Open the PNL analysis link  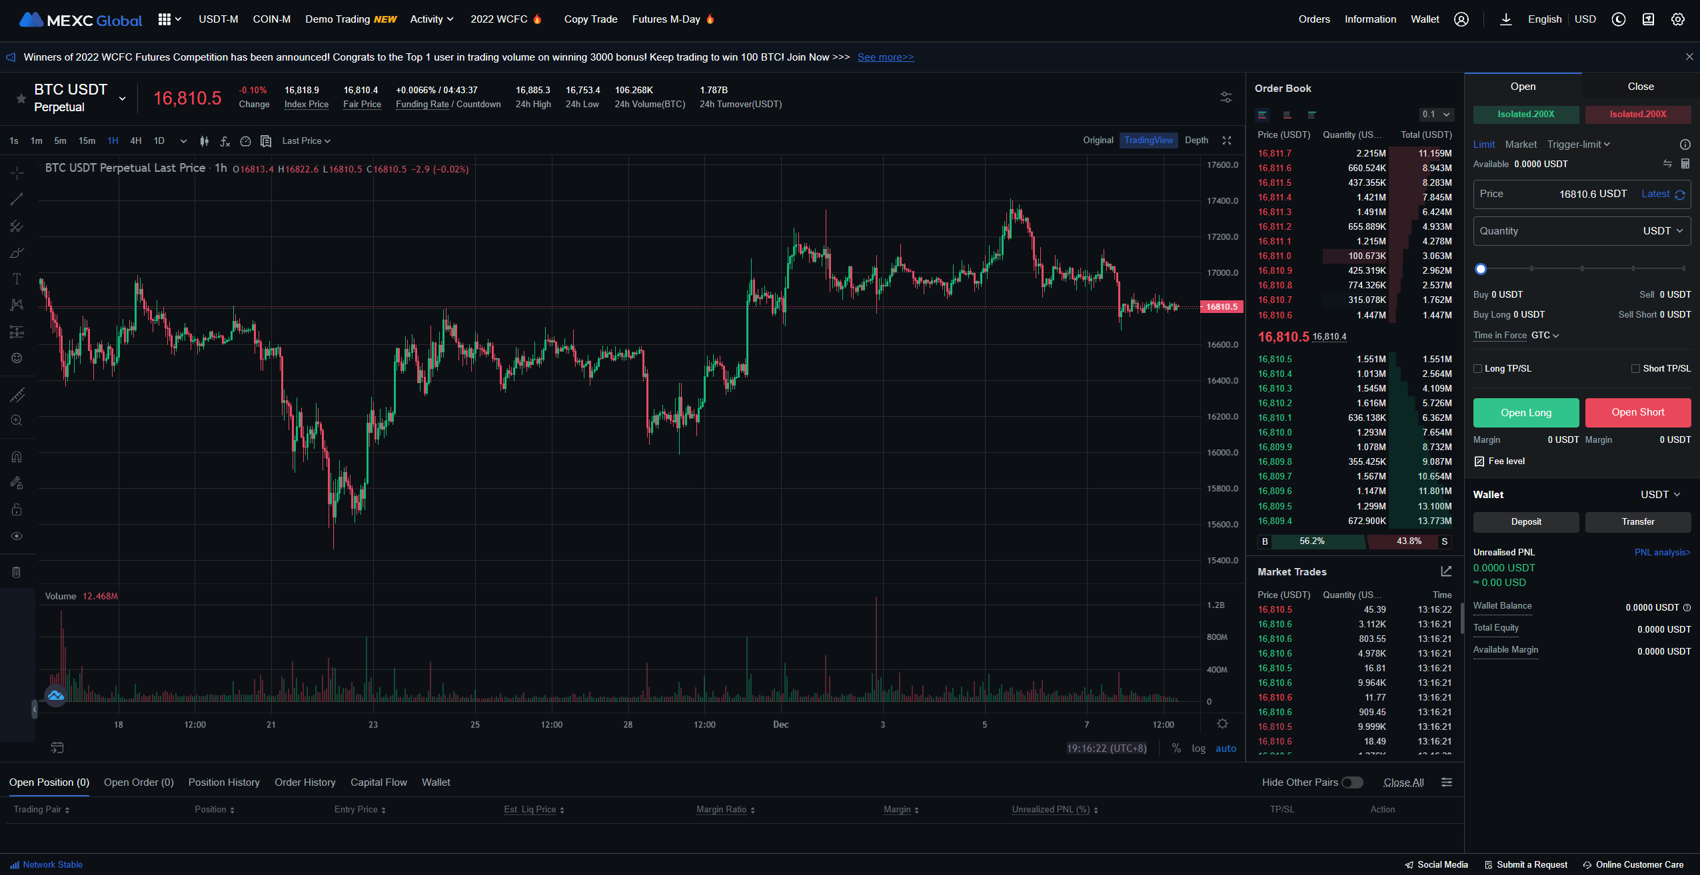[x=1662, y=553]
